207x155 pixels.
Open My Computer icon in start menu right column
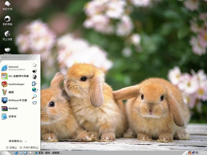click(34, 71)
